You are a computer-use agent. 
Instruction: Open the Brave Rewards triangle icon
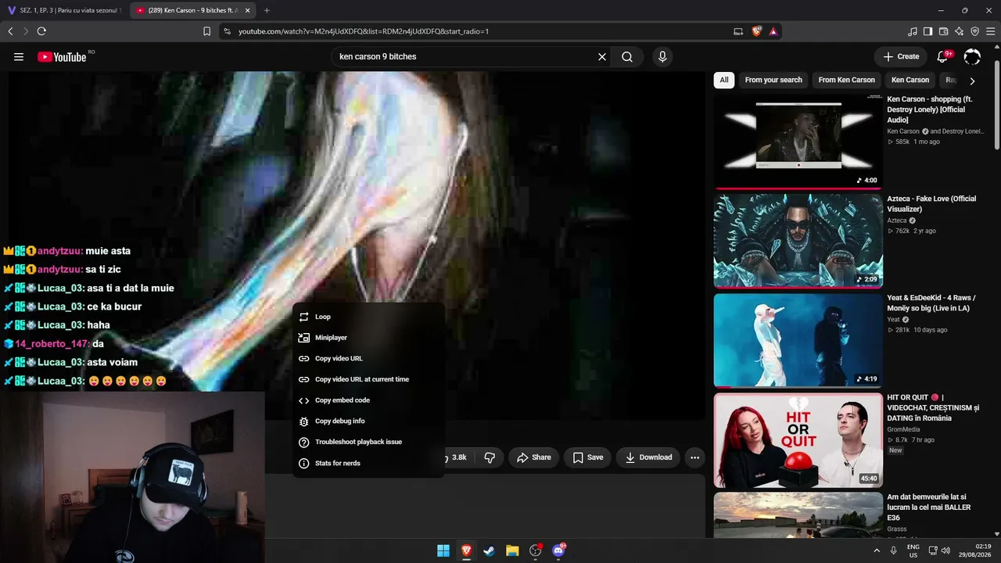point(773,31)
